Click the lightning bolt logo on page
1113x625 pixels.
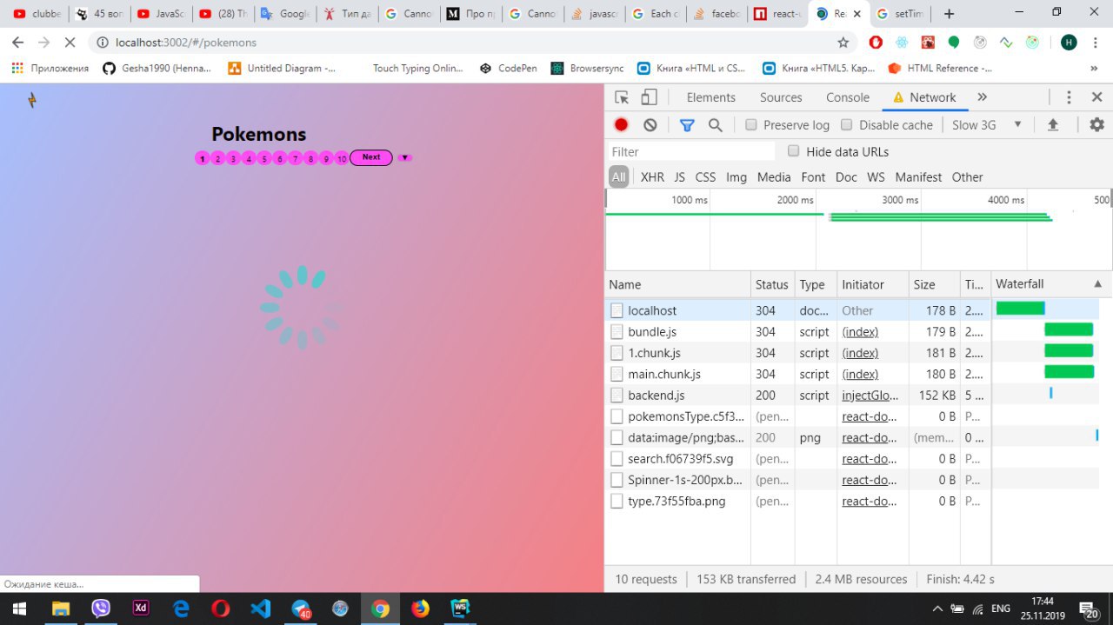pyautogui.click(x=32, y=100)
